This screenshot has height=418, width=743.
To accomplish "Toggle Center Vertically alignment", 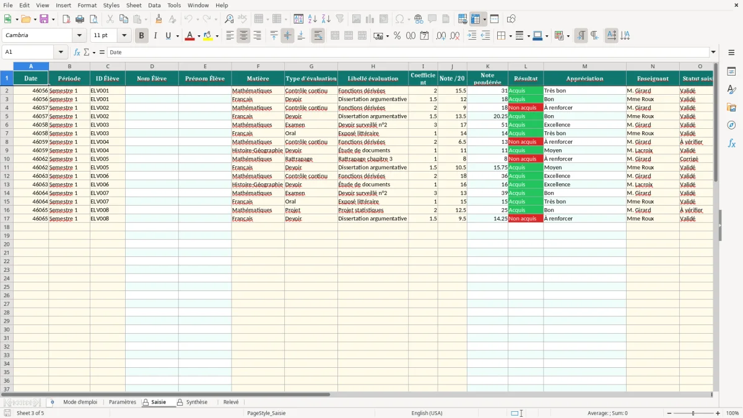I will click(287, 36).
